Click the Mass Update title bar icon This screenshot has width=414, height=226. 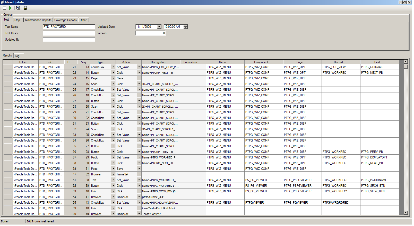[2, 2]
